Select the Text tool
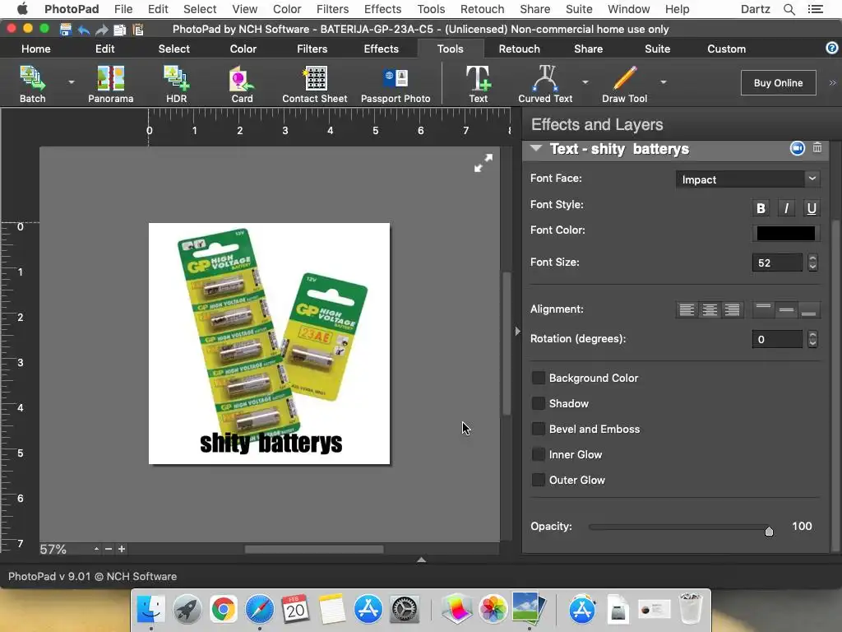The height and width of the screenshot is (632, 842). click(x=478, y=84)
